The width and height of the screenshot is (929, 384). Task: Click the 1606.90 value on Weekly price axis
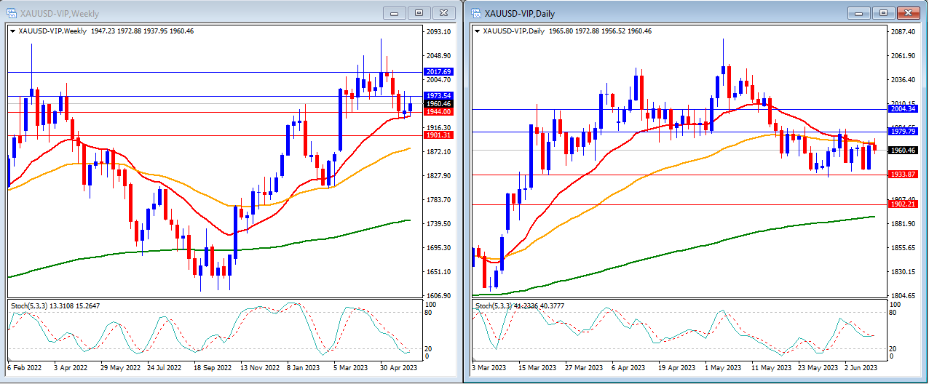pos(439,296)
